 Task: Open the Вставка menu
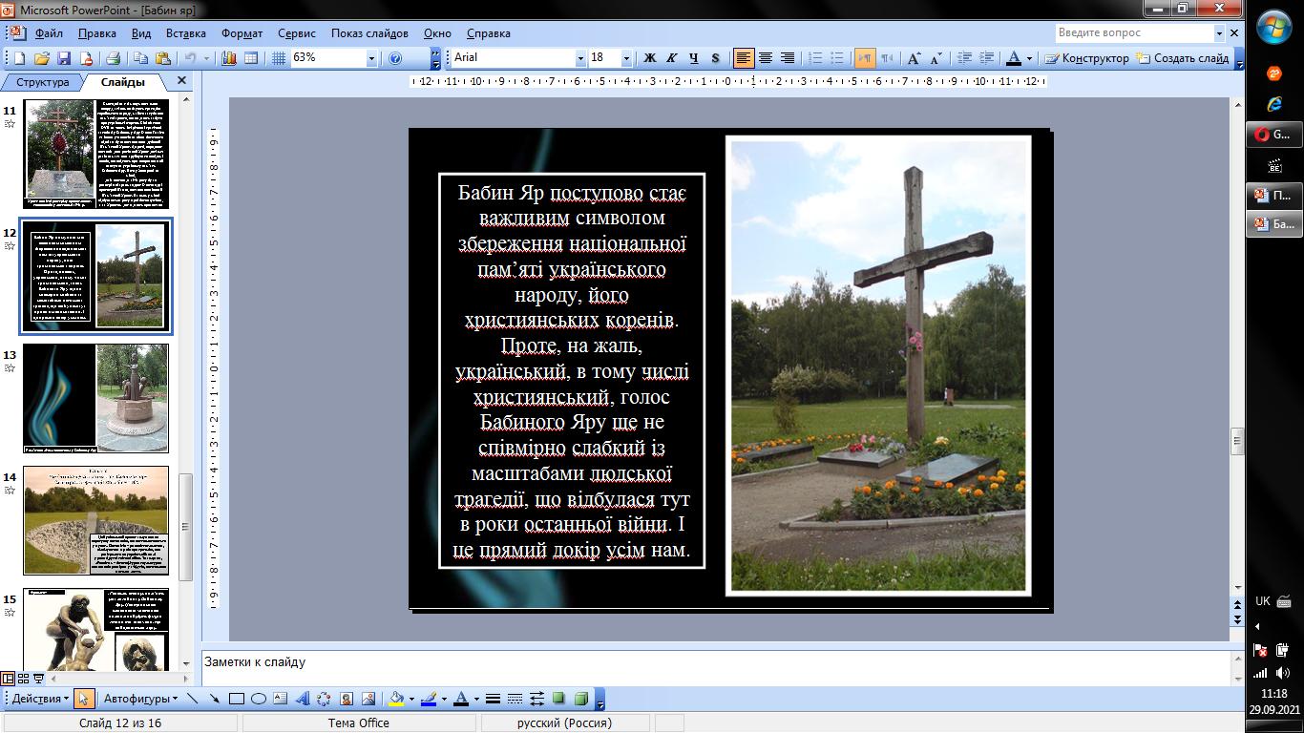tap(185, 33)
